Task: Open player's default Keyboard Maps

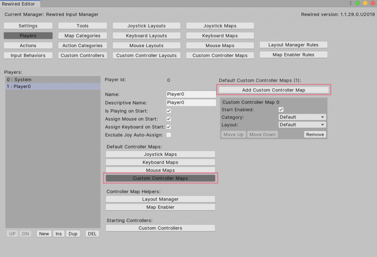Action: pyautogui.click(x=161, y=163)
